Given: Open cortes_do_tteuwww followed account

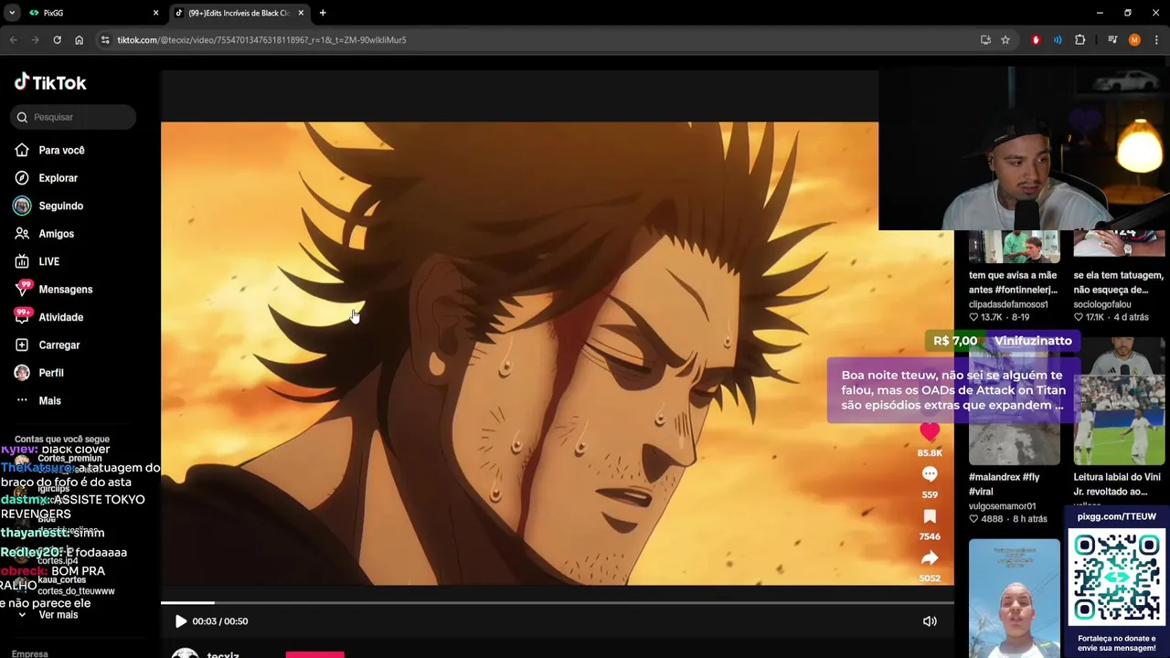Looking at the screenshot, I should [76, 591].
